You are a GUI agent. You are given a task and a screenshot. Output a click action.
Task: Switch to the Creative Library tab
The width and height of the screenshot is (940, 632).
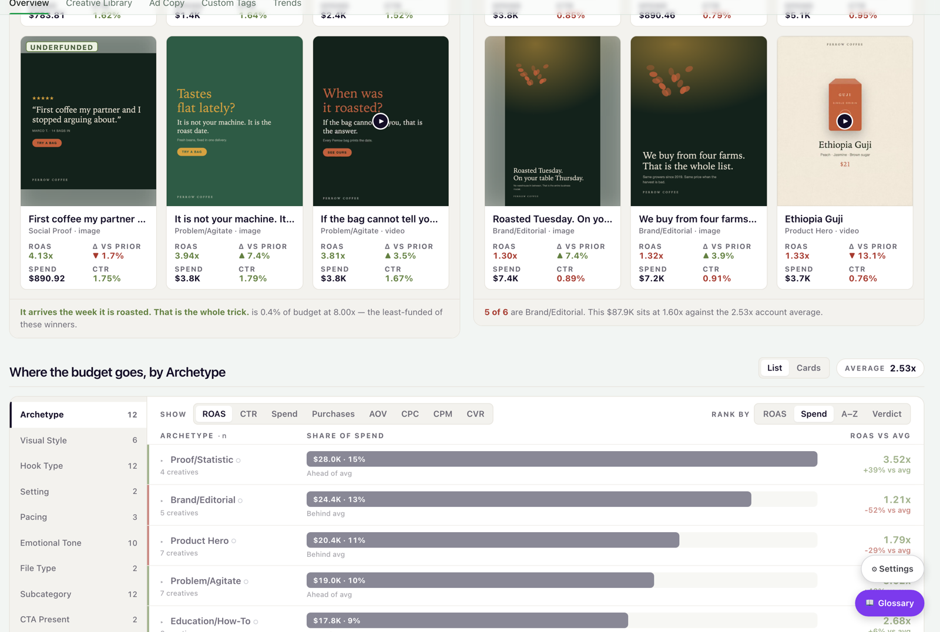pyautogui.click(x=99, y=4)
